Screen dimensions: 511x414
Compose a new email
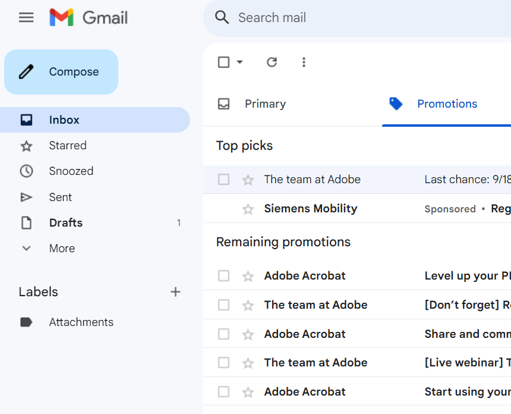(x=61, y=72)
